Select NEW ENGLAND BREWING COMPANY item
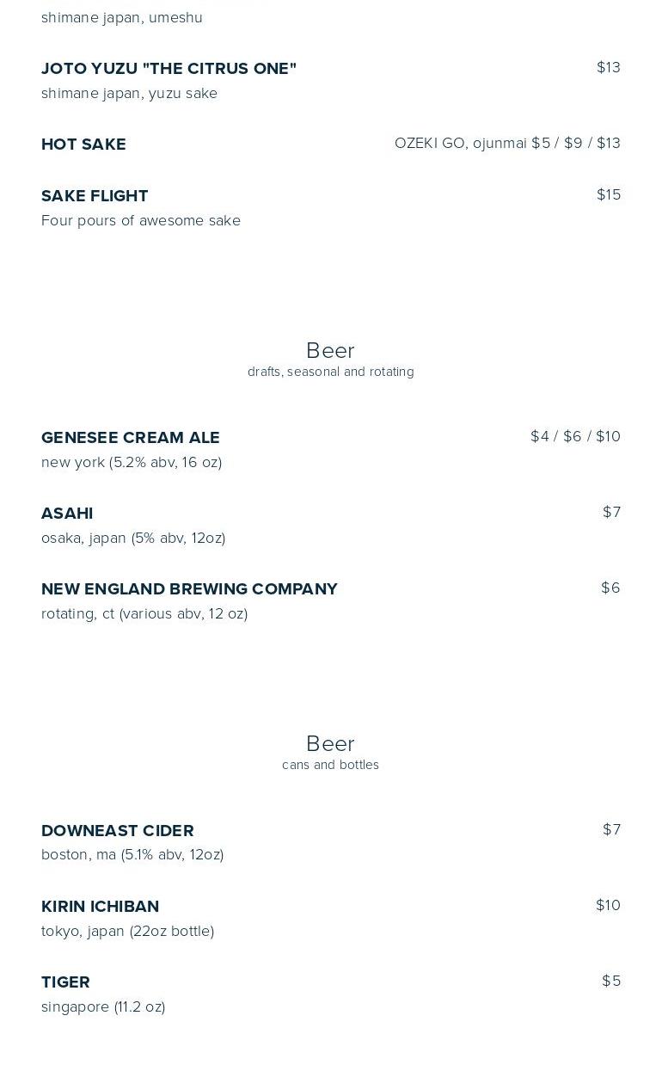662x1071 pixels. pyautogui.click(x=189, y=589)
